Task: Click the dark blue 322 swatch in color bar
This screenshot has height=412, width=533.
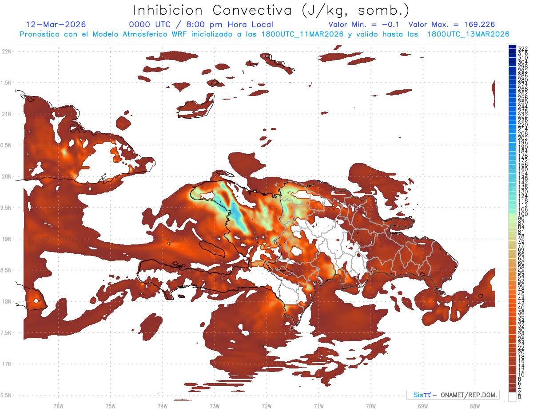Action: [512, 47]
